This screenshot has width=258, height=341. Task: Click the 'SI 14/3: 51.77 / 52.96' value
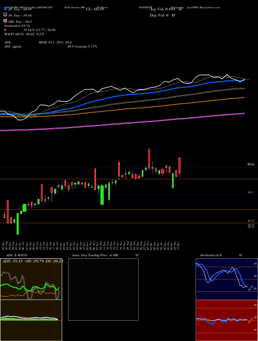tap(40, 30)
